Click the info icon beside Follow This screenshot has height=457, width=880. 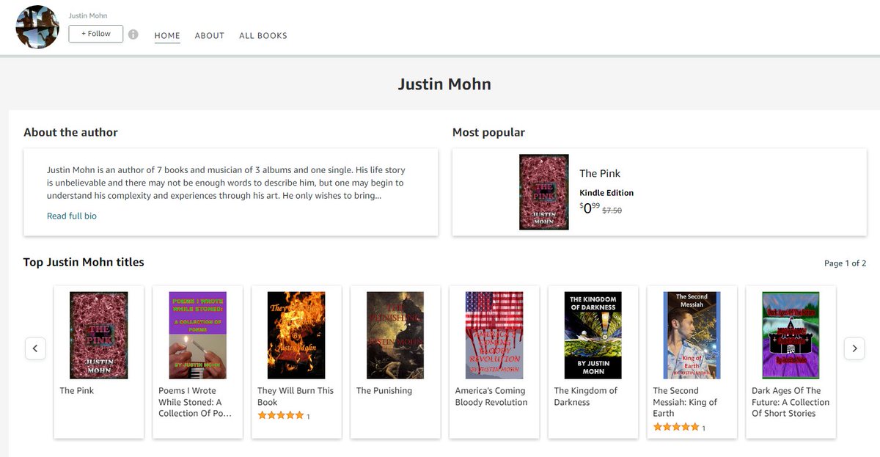coord(133,34)
